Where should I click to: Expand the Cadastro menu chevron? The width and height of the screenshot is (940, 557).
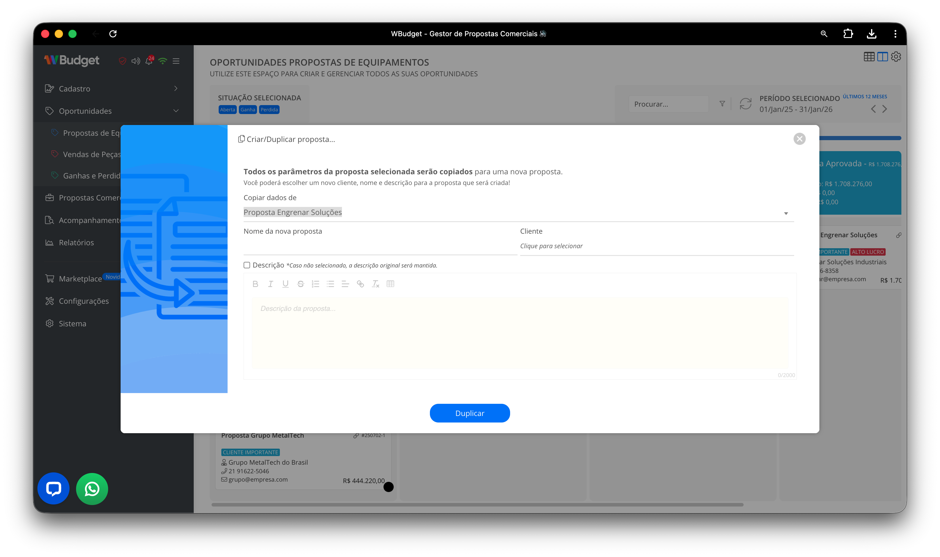(176, 88)
